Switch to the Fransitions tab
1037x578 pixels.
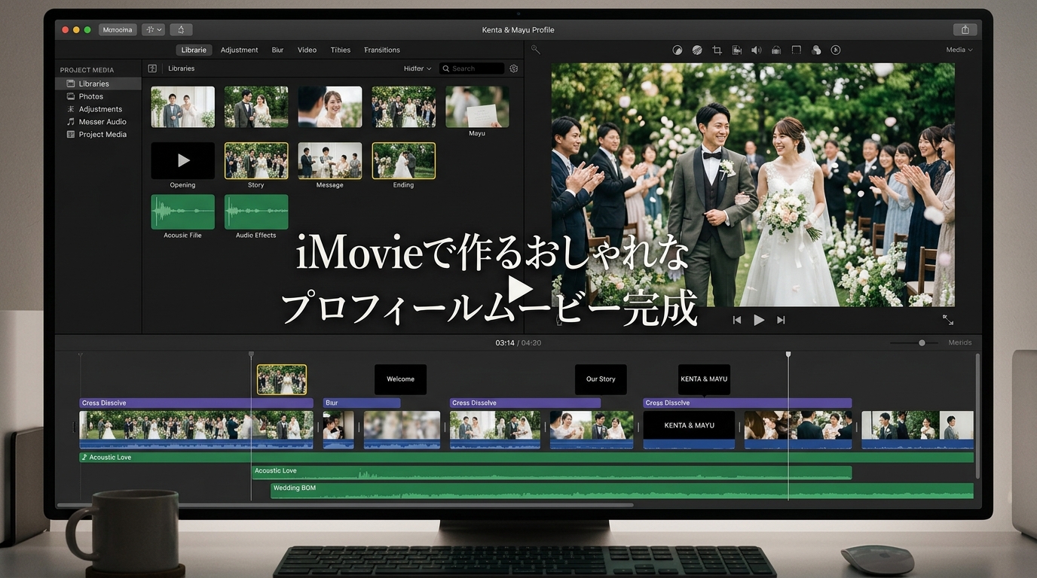click(x=382, y=50)
